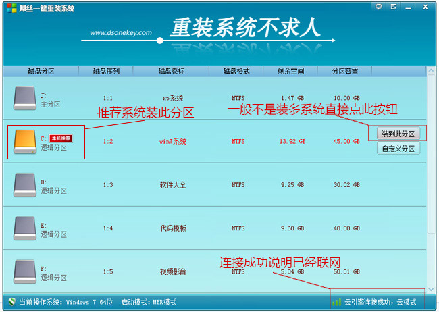Click the 剩余空间 column header
The width and height of the screenshot is (439, 312).
click(292, 70)
